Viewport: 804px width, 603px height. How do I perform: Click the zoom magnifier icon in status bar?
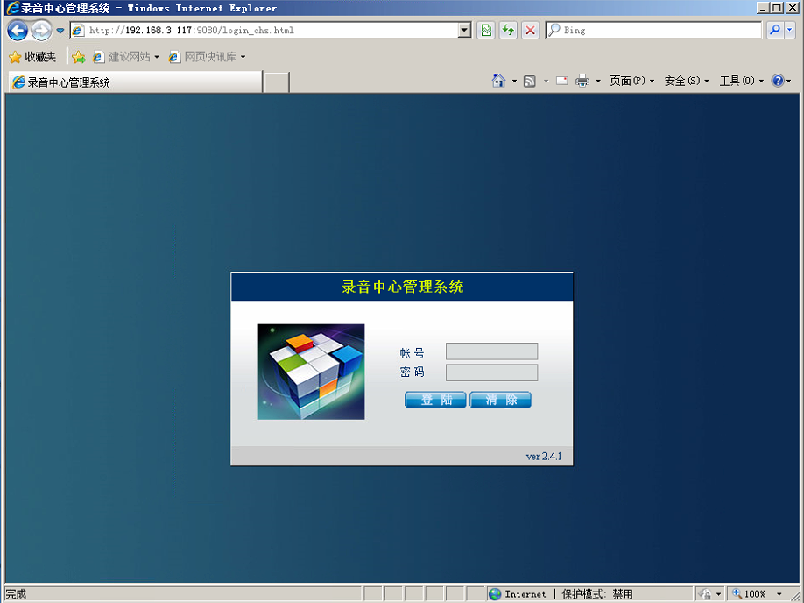tap(737, 593)
